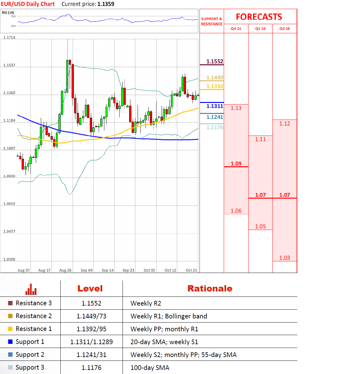Click the 1.1311 support level marker

click(215, 106)
